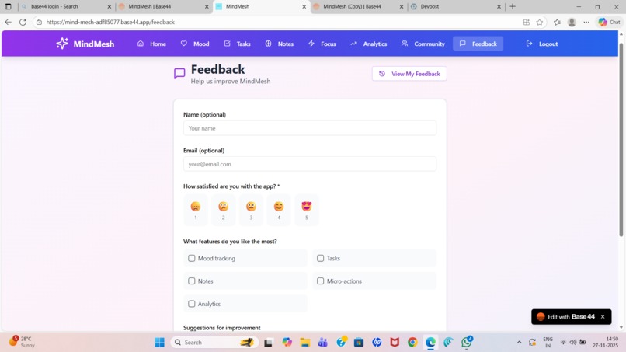Go to the Mood page
The image size is (626, 352).
pos(195,44)
